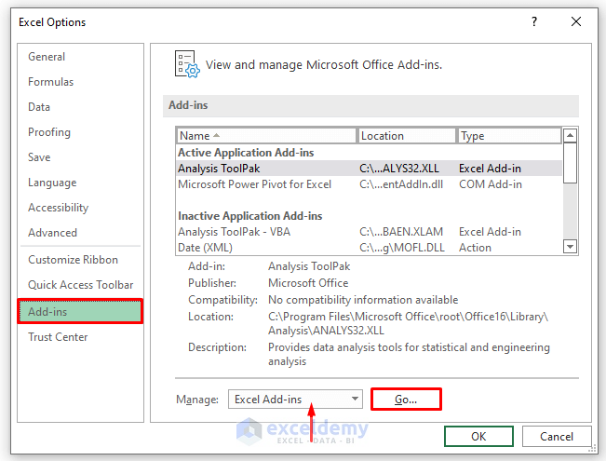The image size is (606, 461).
Task: Open the Manage Excel Add-ins dropdown
Action: (295, 400)
